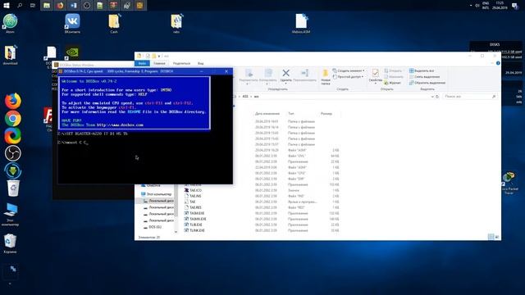Viewport: 525px width, 295px height.
Task: Select the TASMX.EXE file
Action: pos(195,219)
